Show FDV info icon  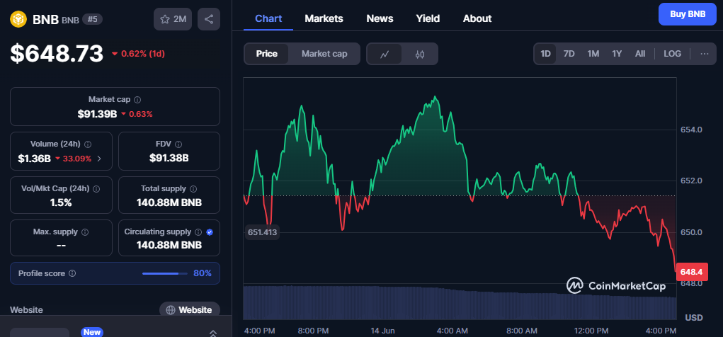[178, 144]
